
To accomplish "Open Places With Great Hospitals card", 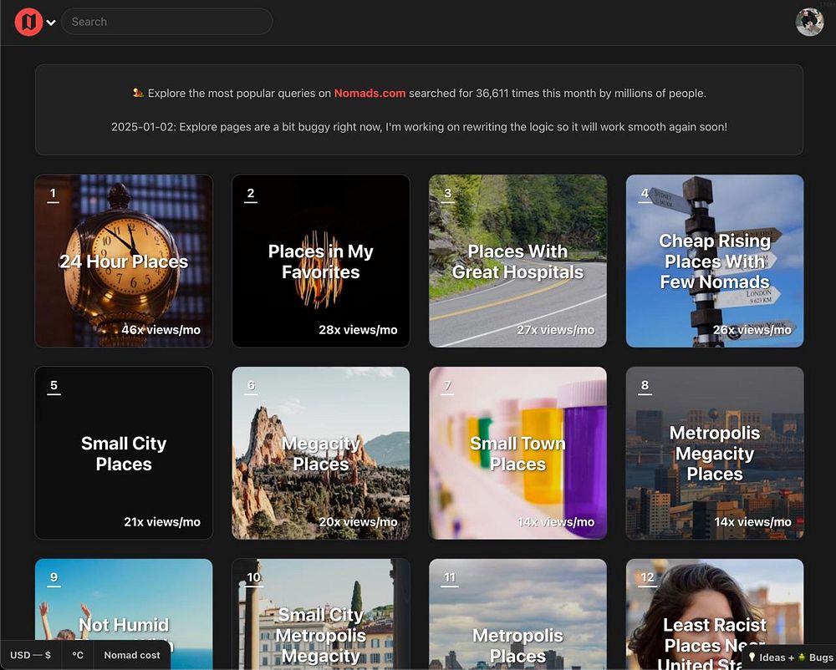I will point(517,261).
